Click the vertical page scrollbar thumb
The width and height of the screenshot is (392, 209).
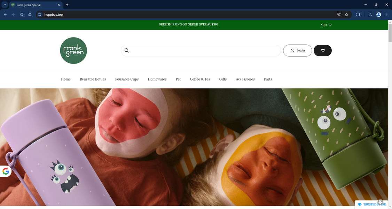click(390, 33)
